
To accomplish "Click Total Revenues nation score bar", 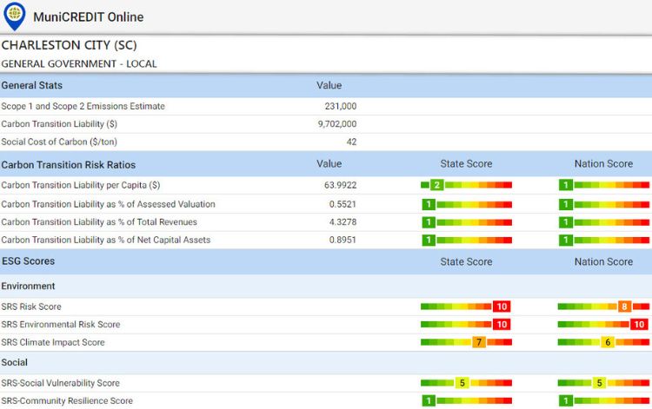I will point(604,222).
